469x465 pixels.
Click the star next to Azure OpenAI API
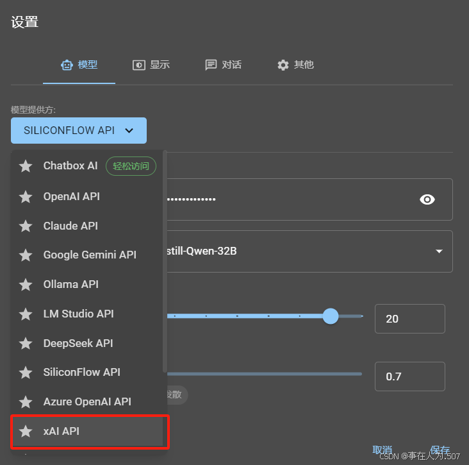coord(26,402)
